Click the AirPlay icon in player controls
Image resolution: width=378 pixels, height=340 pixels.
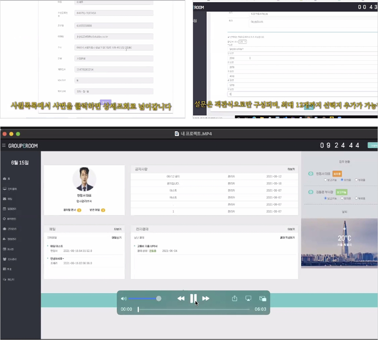click(248, 299)
